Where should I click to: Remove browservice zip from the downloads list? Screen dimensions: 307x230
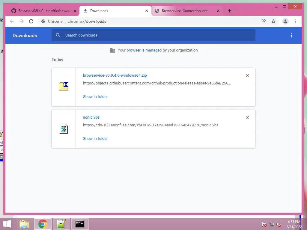click(247, 75)
